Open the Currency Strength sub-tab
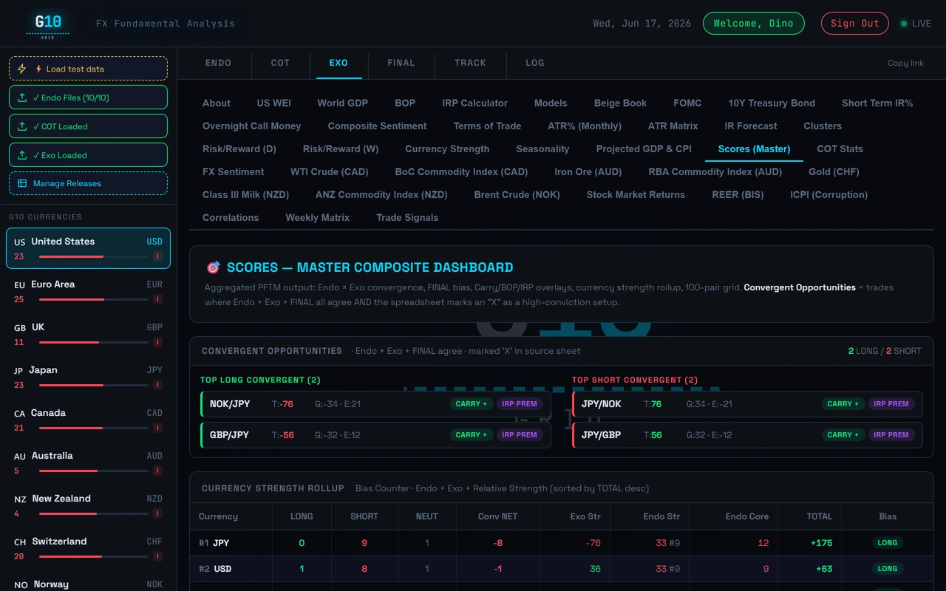The height and width of the screenshot is (591, 946). tap(447, 149)
